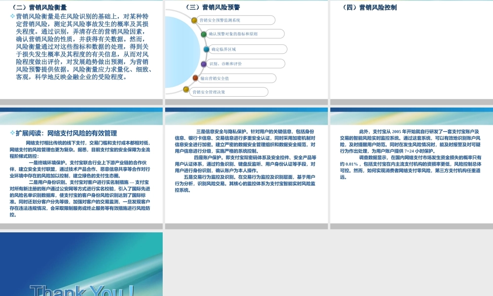The image size is (493, 296).
Task: Click the yellow circle icon beside 营销安全管理决策
Action: click(187, 90)
